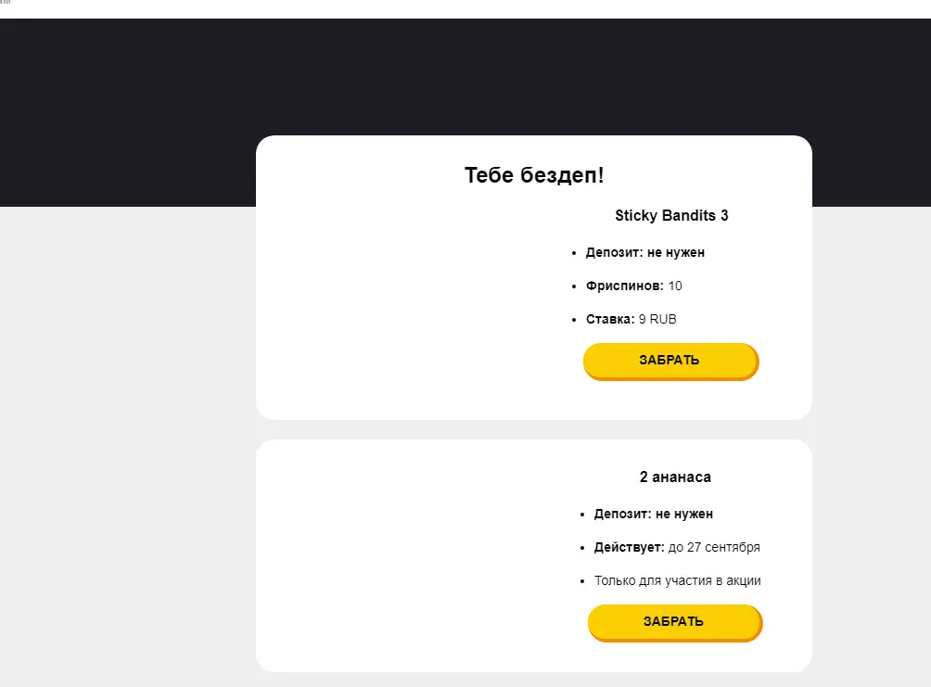Select the 'Фриспинов:' label

point(625,286)
